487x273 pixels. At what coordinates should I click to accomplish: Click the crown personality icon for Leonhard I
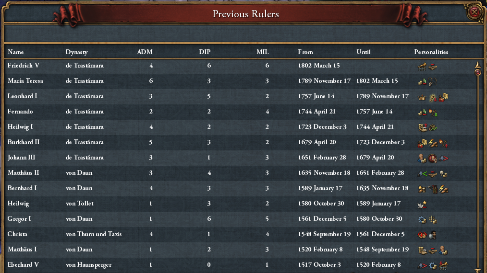point(422,97)
